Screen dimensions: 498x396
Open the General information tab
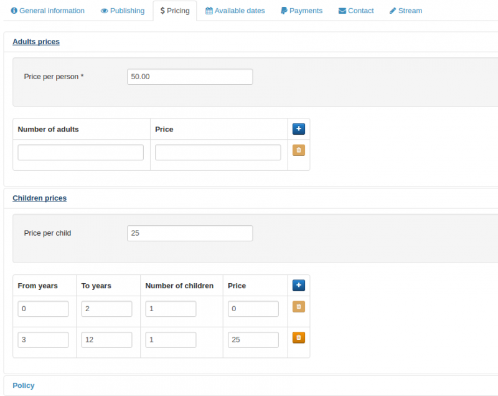48,11
